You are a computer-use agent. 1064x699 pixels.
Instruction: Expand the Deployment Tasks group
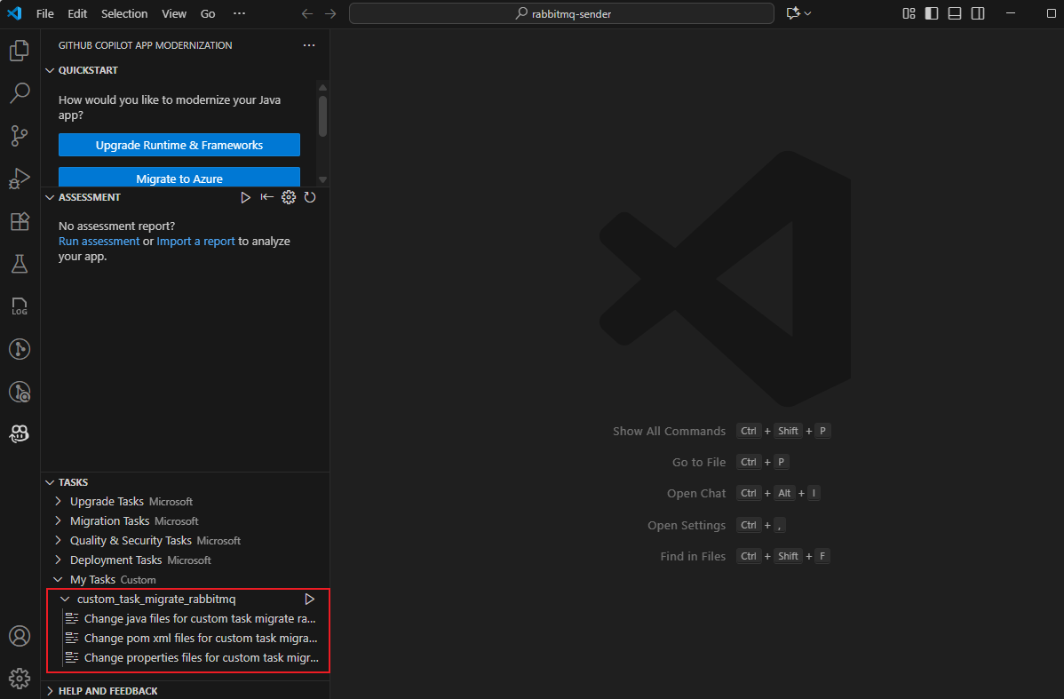(x=59, y=560)
